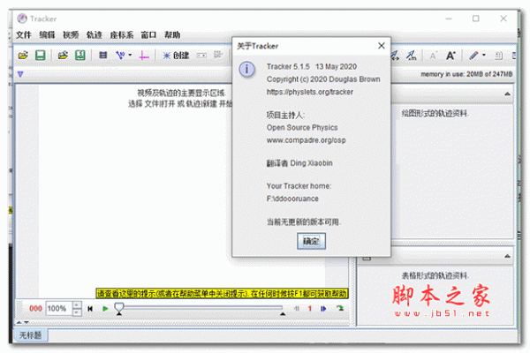Close the 关于Tracker dialog

(x=382, y=46)
